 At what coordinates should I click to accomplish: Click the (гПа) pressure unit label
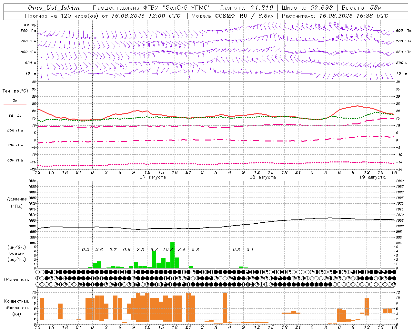pyautogui.click(x=17, y=207)
